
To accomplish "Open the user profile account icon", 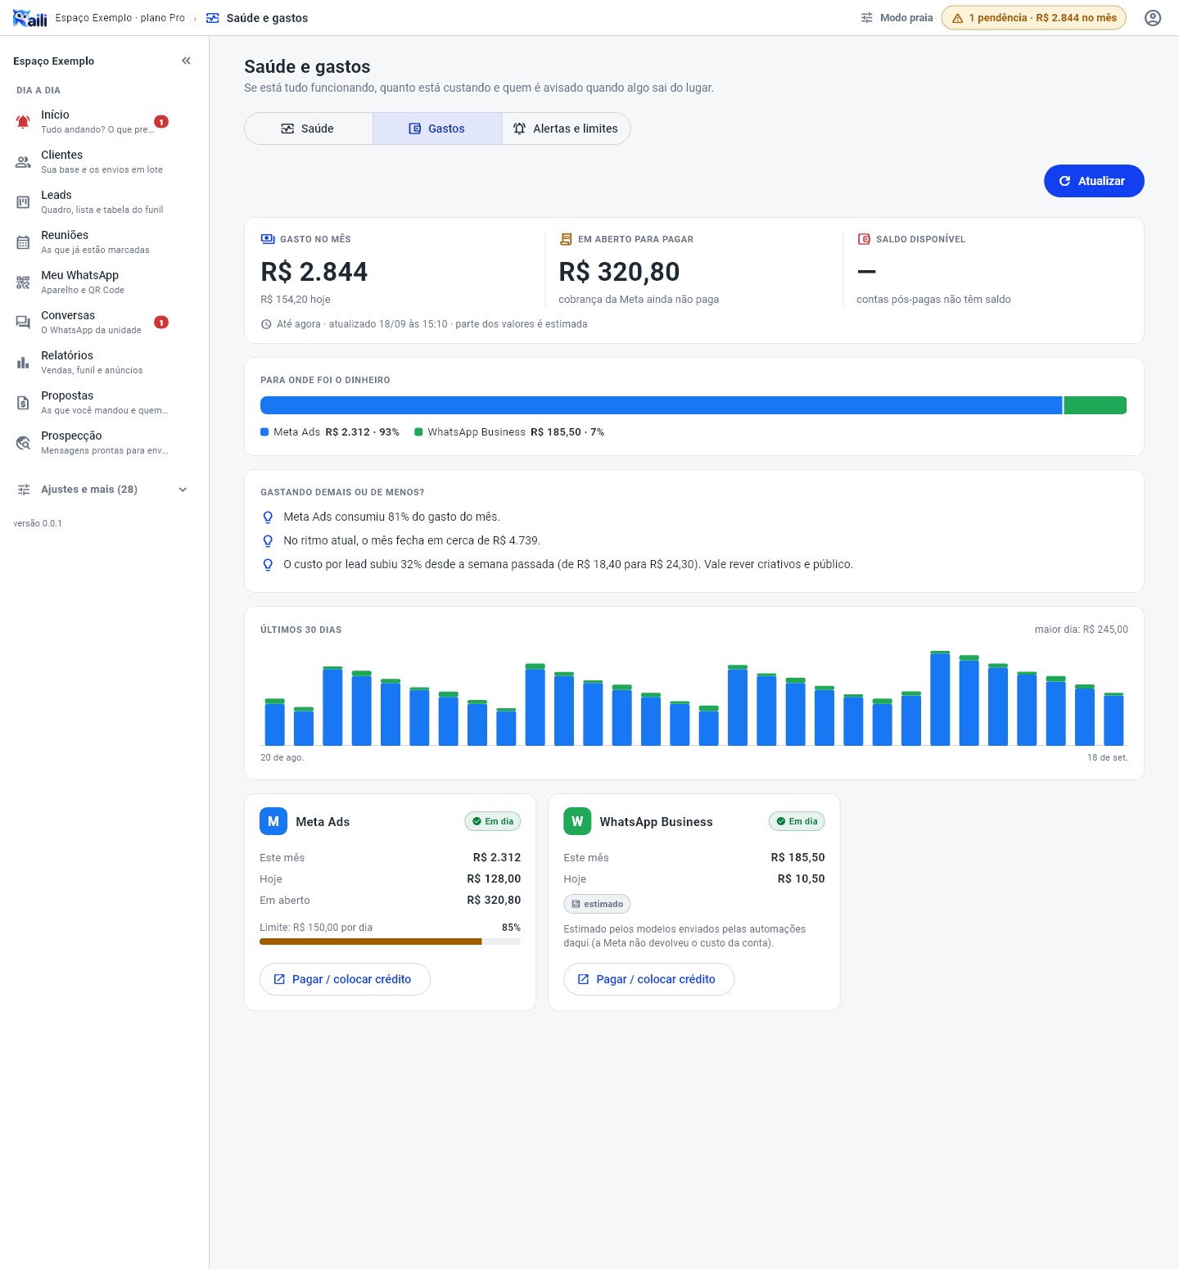I will tap(1153, 18).
